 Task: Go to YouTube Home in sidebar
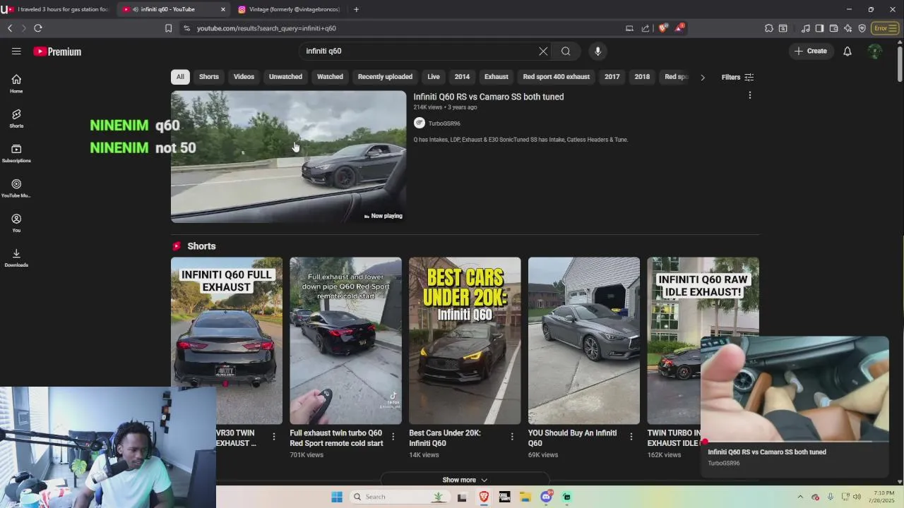pos(16,83)
